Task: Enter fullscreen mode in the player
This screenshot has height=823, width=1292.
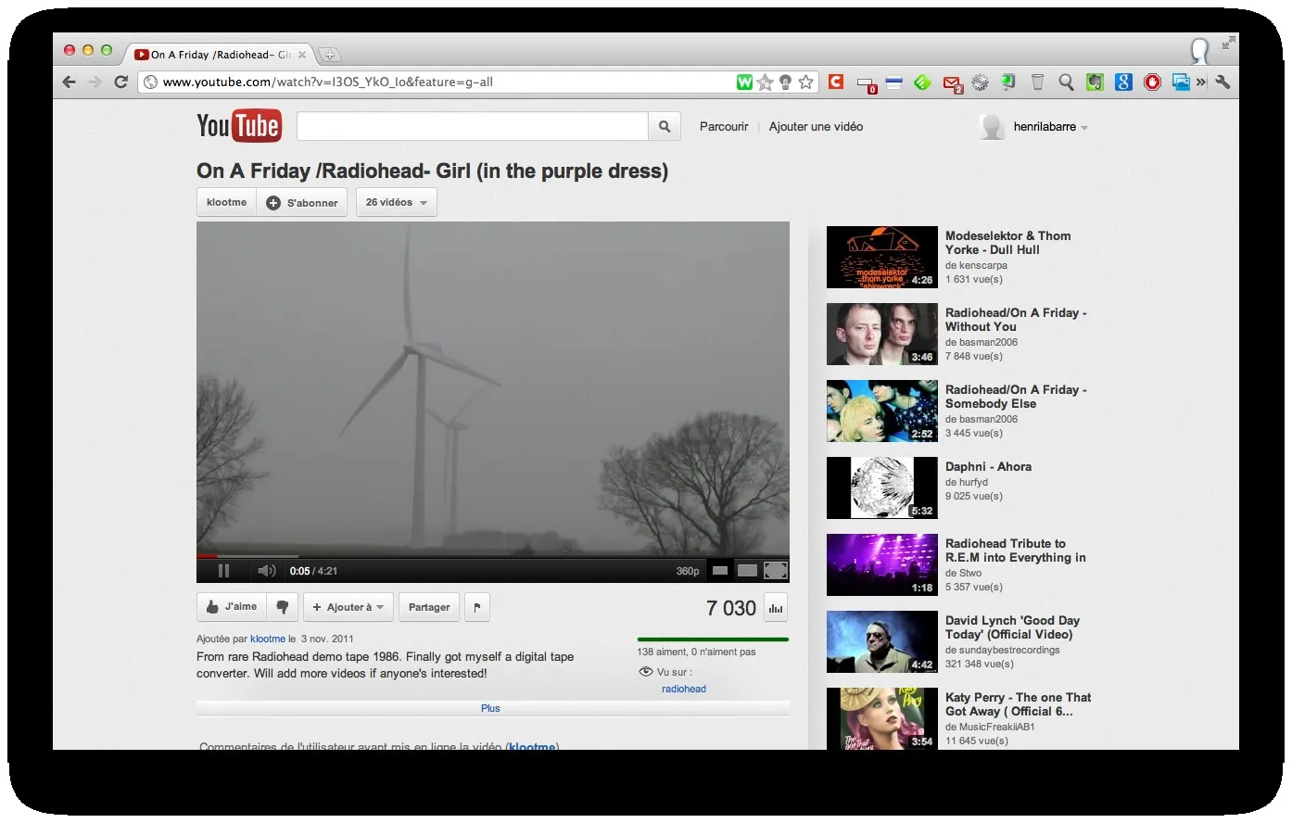Action: pos(776,571)
